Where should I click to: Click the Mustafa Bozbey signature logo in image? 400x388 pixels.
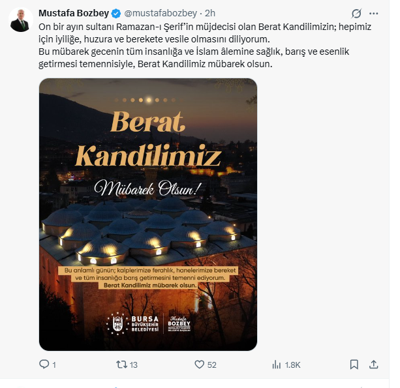[177, 323]
